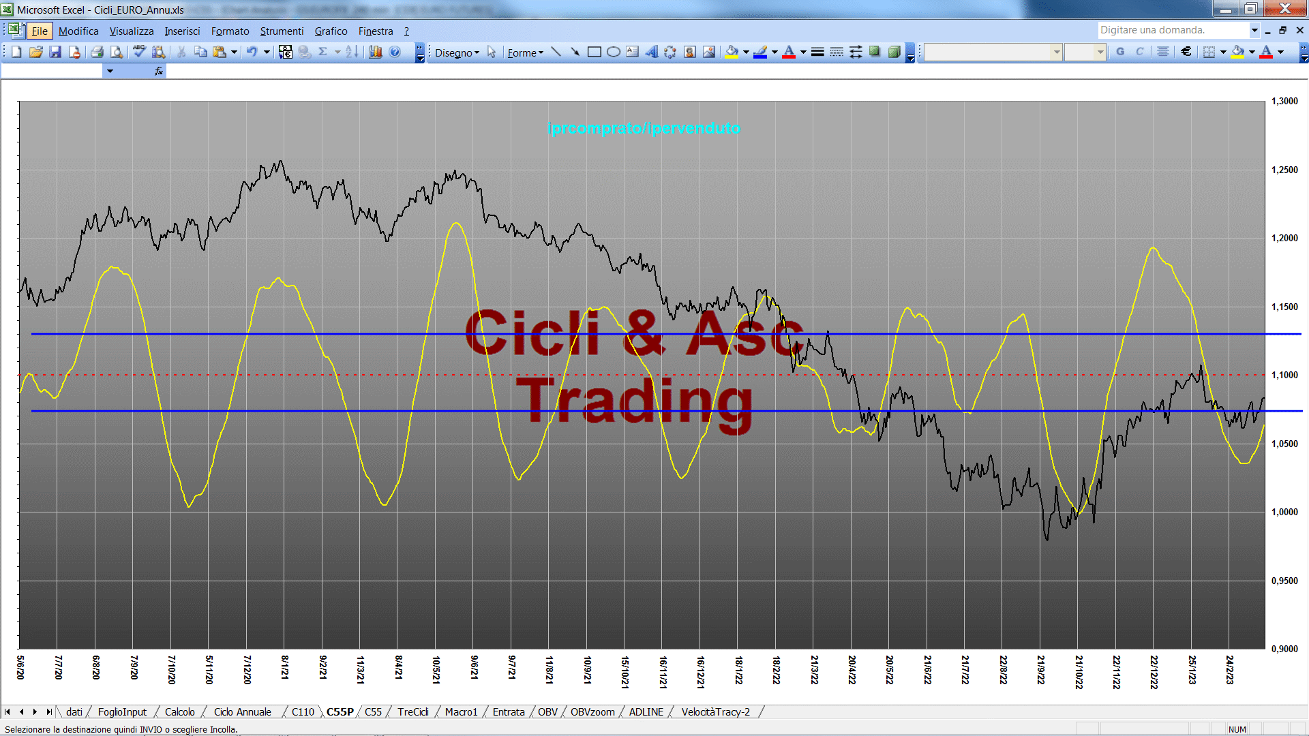Open the Grafico menu
This screenshot has height=736, width=1309.
point(331,31)
